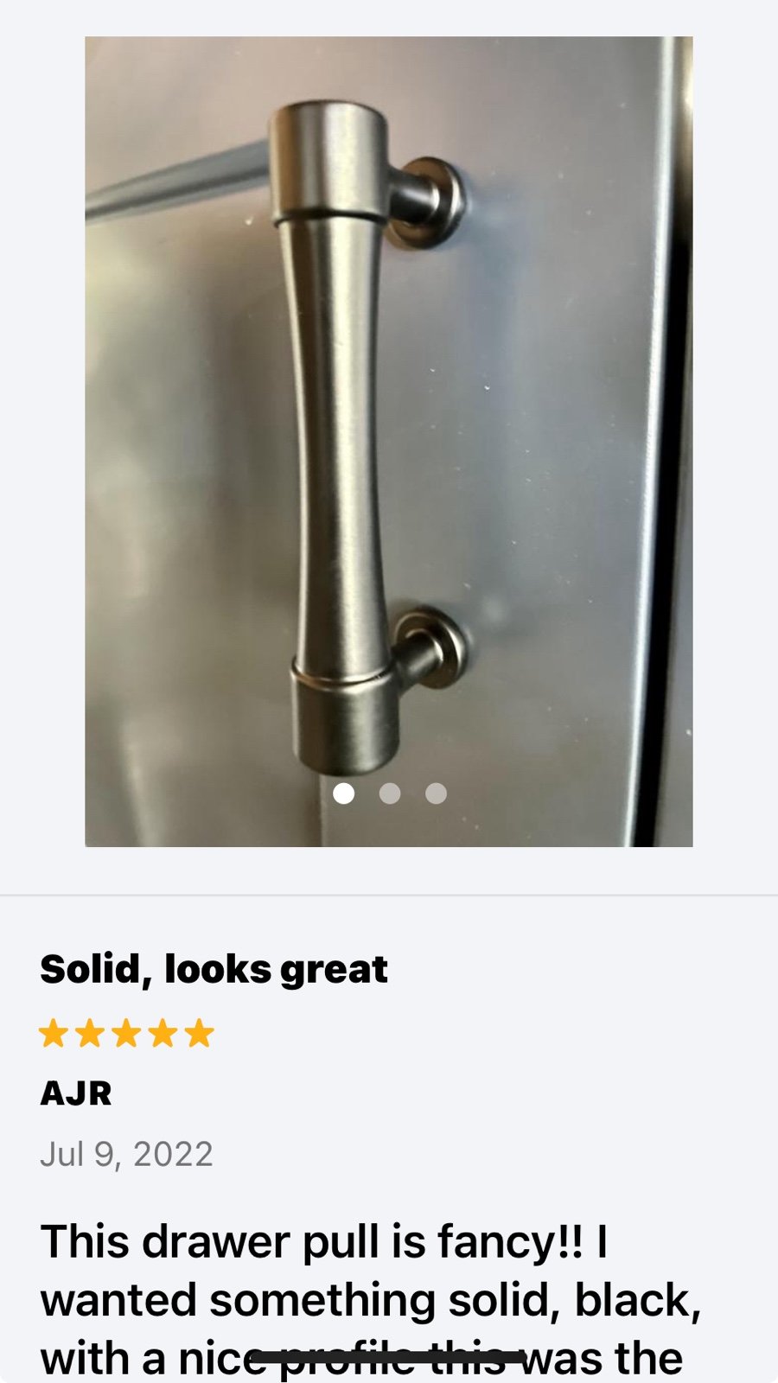
Task: Select the fifth rating star
Action: [x=199, y=1033]
